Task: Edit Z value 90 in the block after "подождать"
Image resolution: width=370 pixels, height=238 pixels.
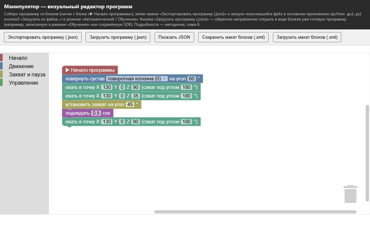Action: coord(136,122)
